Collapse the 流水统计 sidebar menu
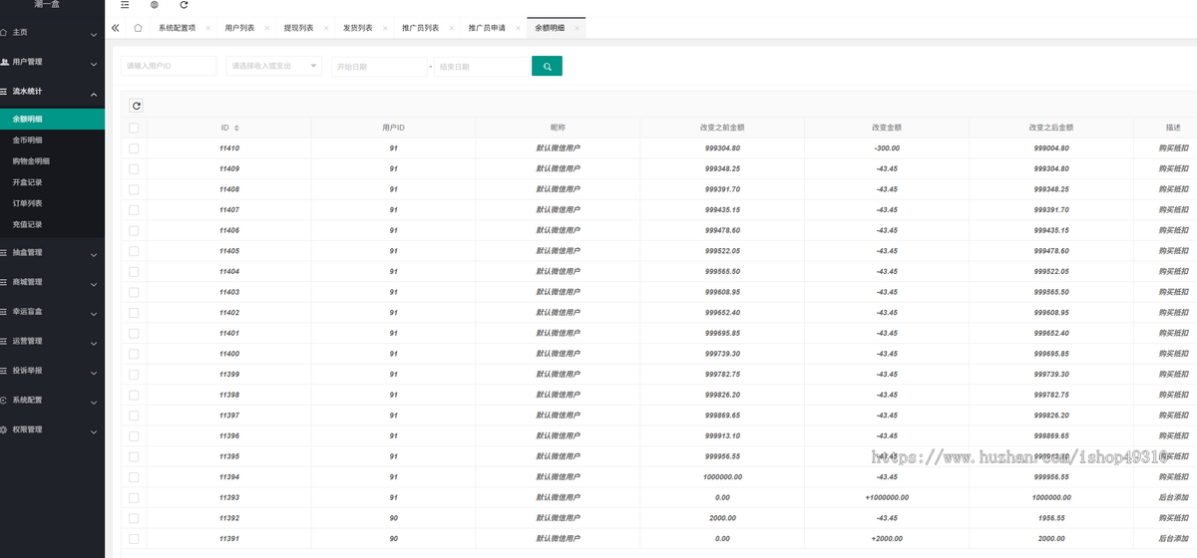 52,92
